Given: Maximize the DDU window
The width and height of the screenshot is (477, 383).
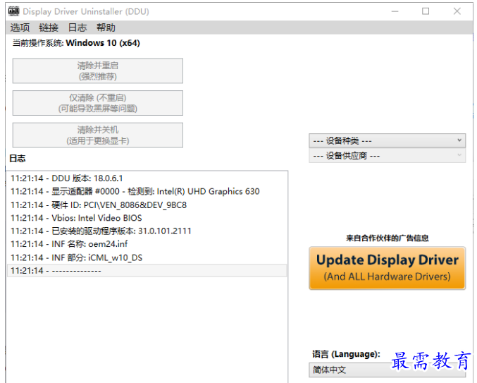Looking at the screenshot, I should pyautogui.click(x=426, y=11).
